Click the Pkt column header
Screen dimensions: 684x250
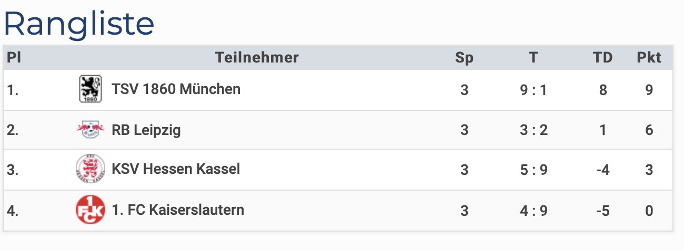coord(649,58)
